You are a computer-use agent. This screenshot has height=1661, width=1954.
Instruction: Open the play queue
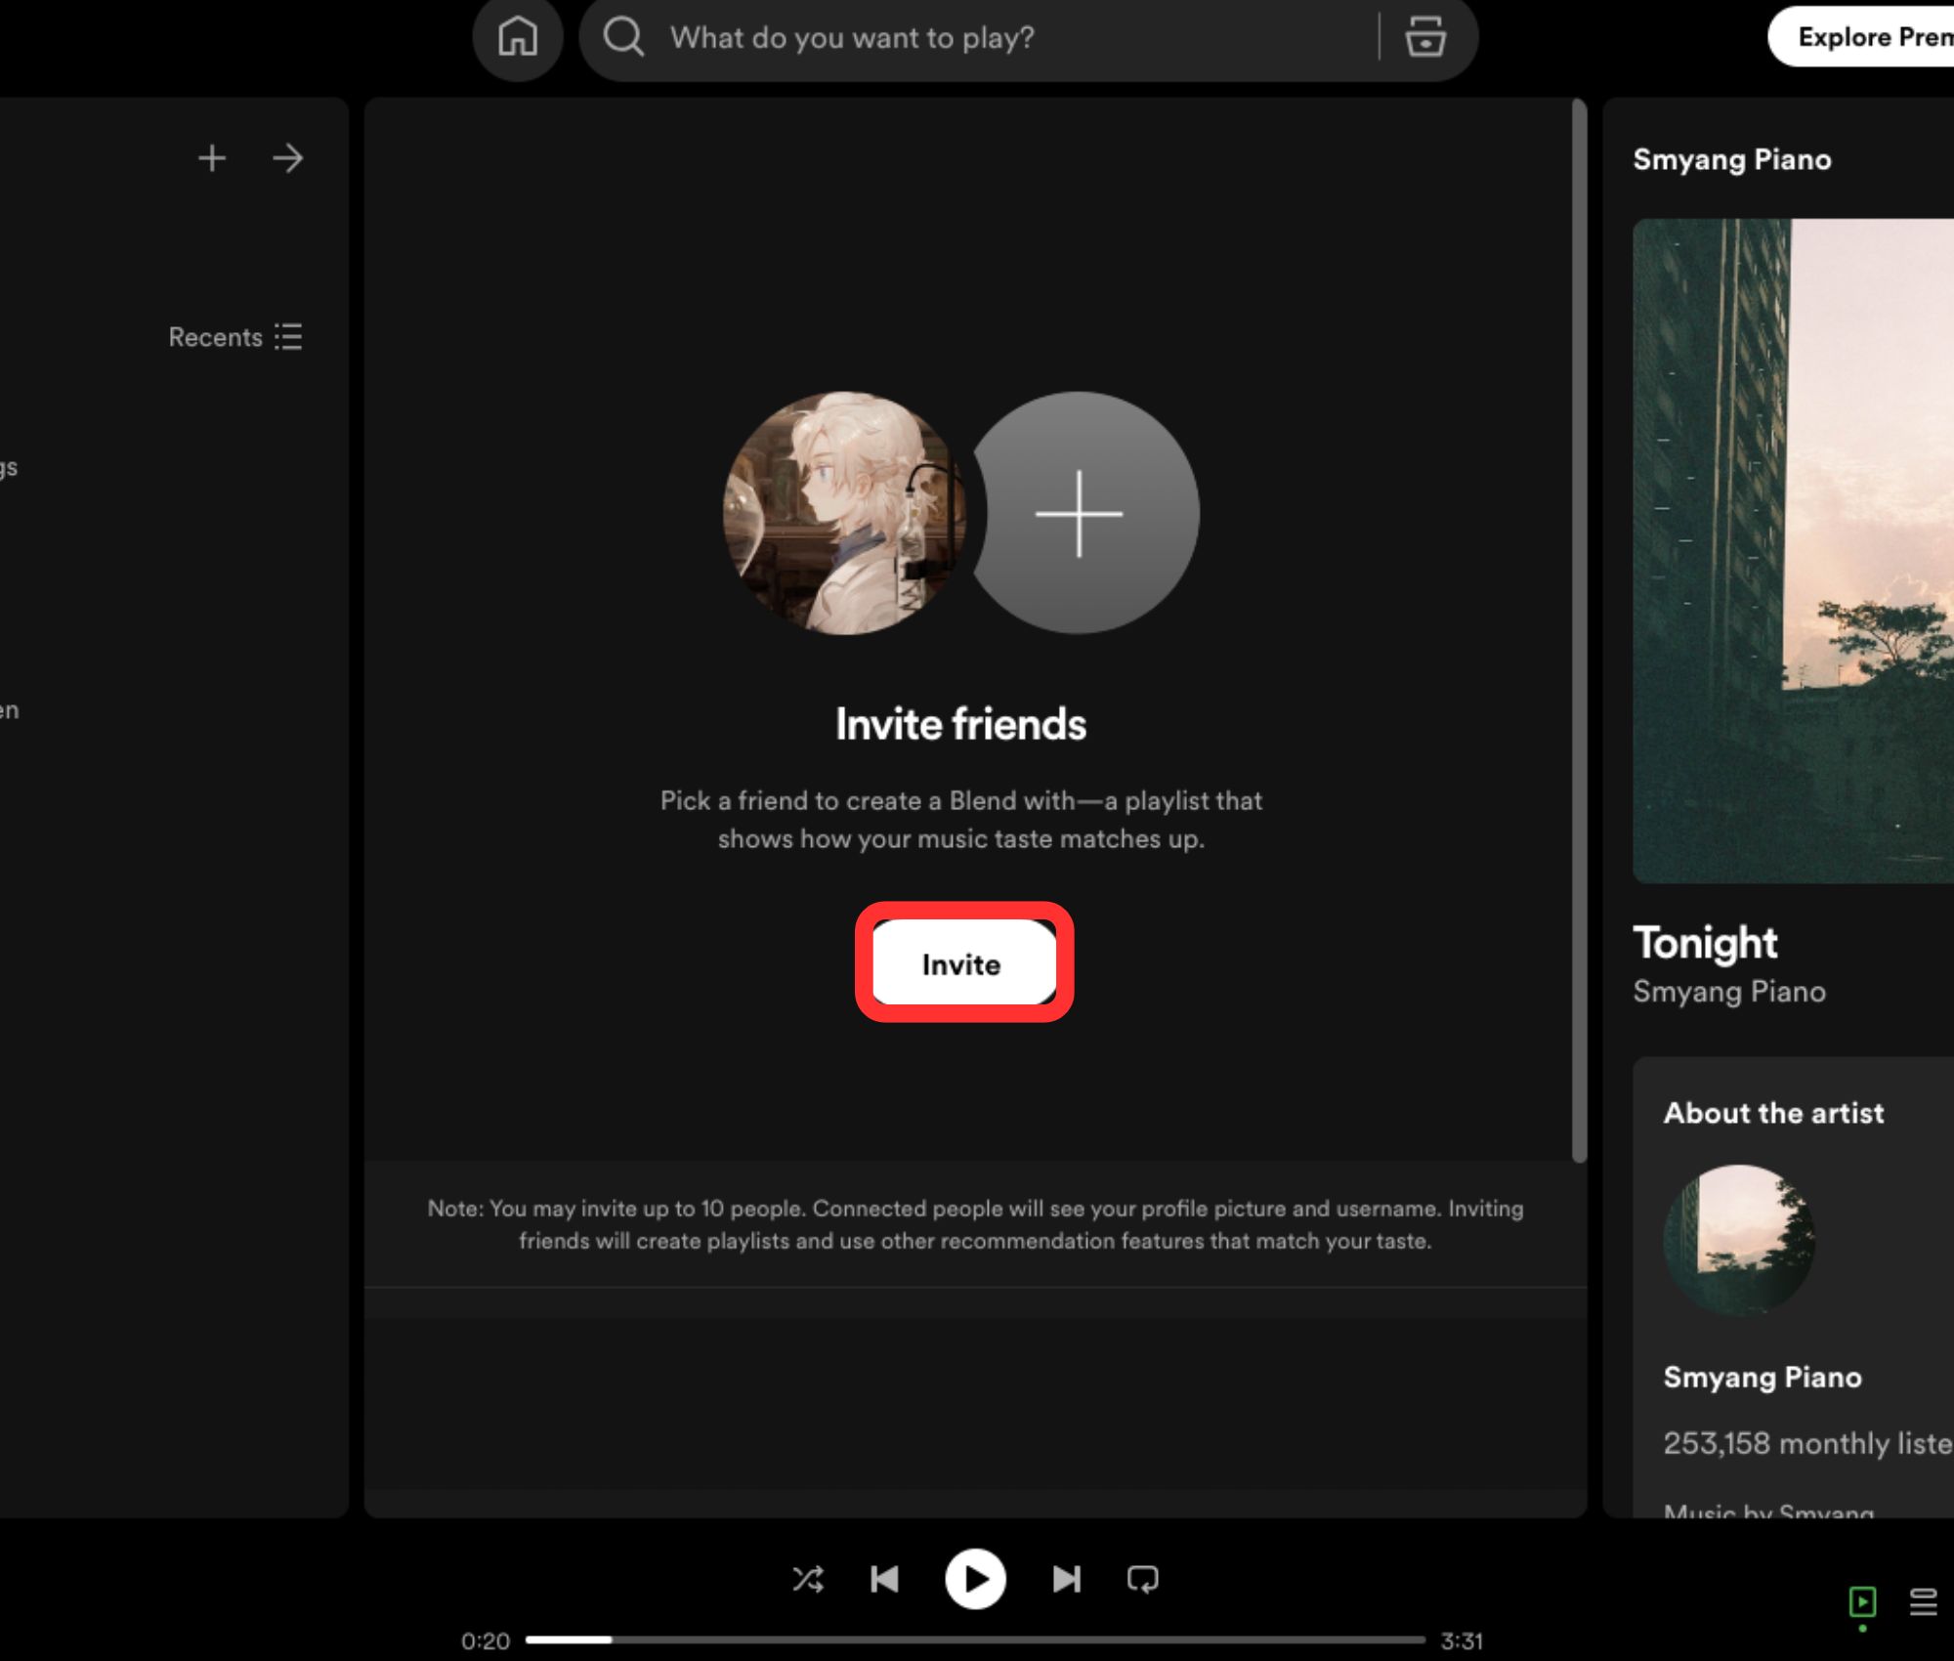[1923, 1601]
